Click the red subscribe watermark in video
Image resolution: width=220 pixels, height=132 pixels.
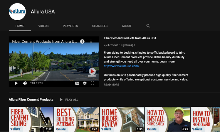[92, 72]
